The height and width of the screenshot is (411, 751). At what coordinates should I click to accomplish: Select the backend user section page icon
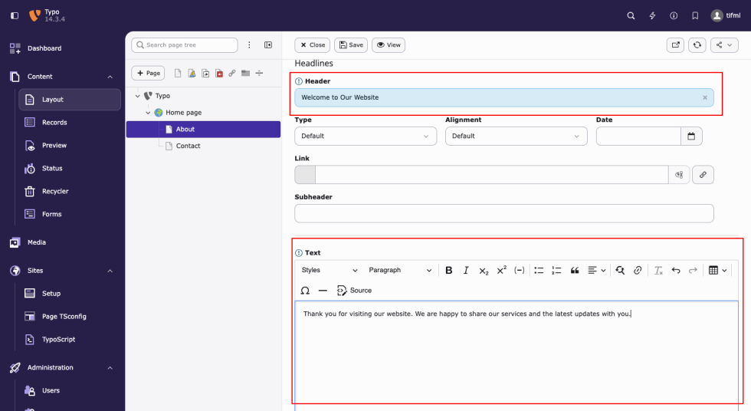tap(192, 74)
